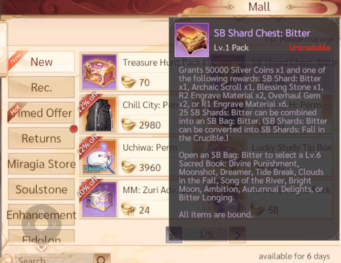Click the gold ingot beside price 70
341x263 pixels.
[x=128, y=82]
